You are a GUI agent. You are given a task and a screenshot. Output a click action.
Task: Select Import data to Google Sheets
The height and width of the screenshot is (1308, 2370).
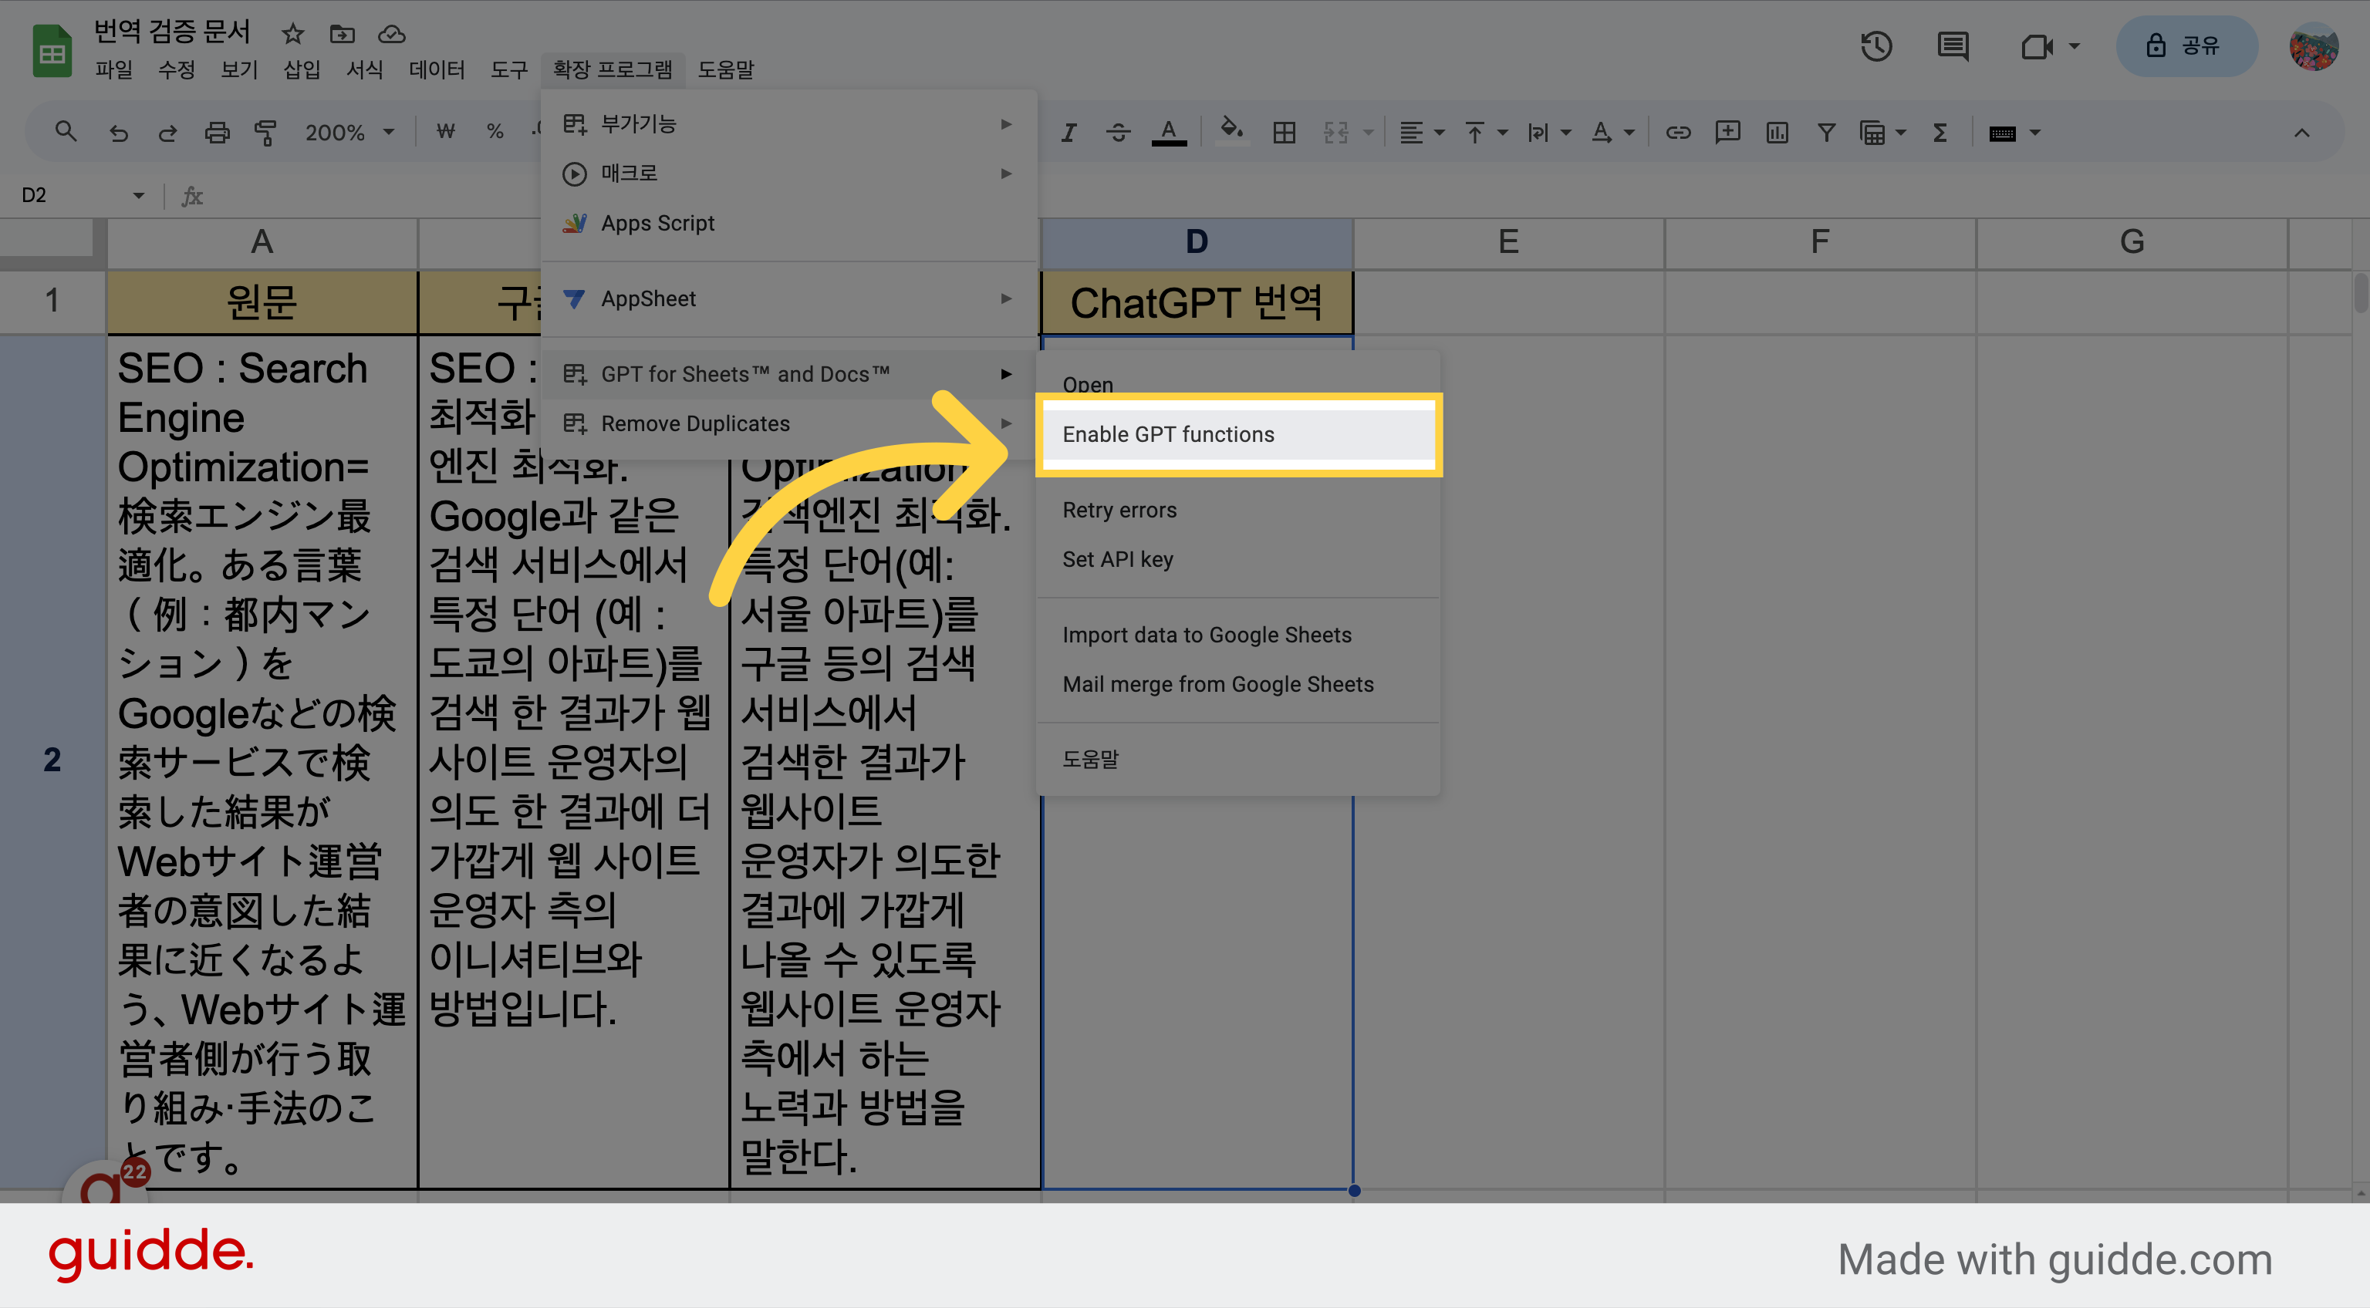pos(1238,635)
